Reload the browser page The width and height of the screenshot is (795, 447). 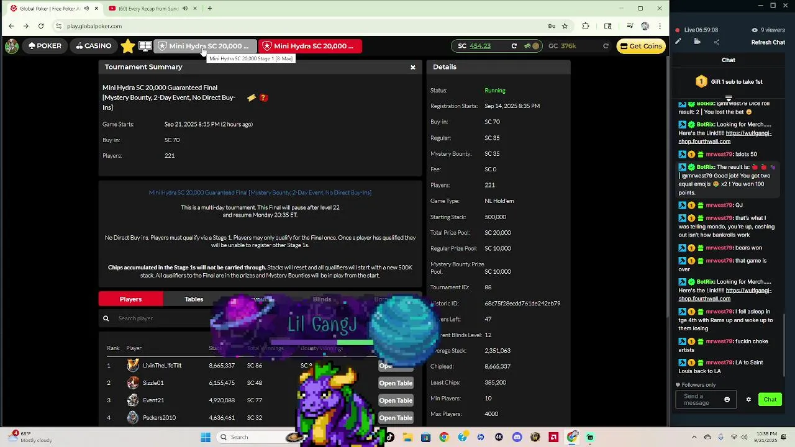point(41,26)
